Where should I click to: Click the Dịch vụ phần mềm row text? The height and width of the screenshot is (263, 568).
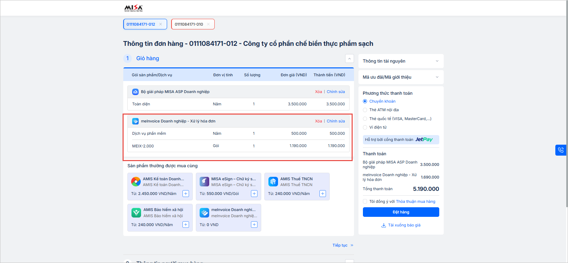pos(149,133)
